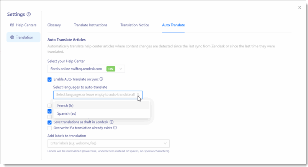The image size is (308, 167).
Task: Show info for Save translations as draft
Action: (x=111, y=122)
